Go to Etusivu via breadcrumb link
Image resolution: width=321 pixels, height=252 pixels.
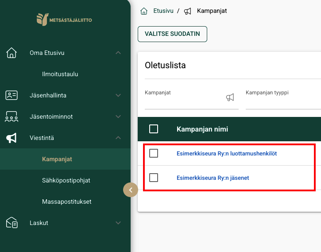point(163,11)
